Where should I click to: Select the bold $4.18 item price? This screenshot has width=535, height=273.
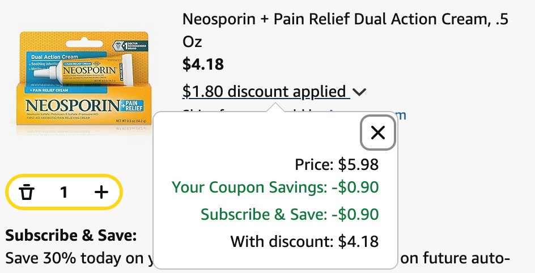point(203,64)
